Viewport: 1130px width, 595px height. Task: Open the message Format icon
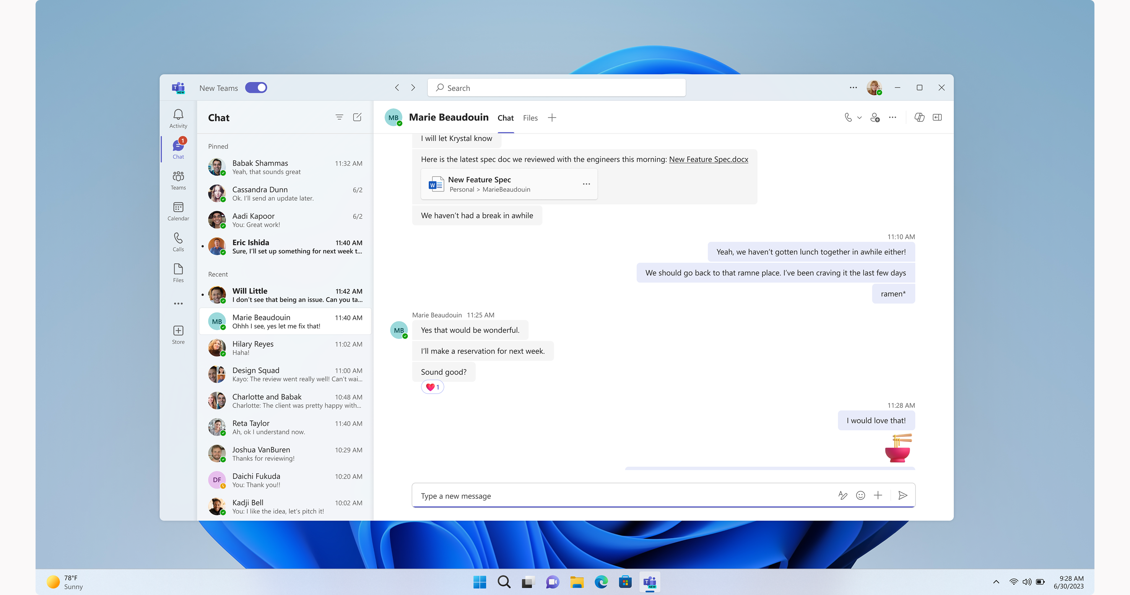(843, 496)
